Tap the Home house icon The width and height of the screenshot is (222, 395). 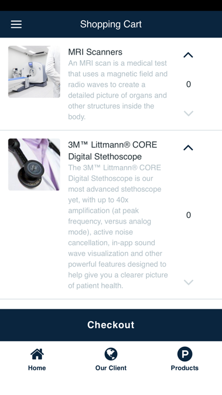[37, 354]
